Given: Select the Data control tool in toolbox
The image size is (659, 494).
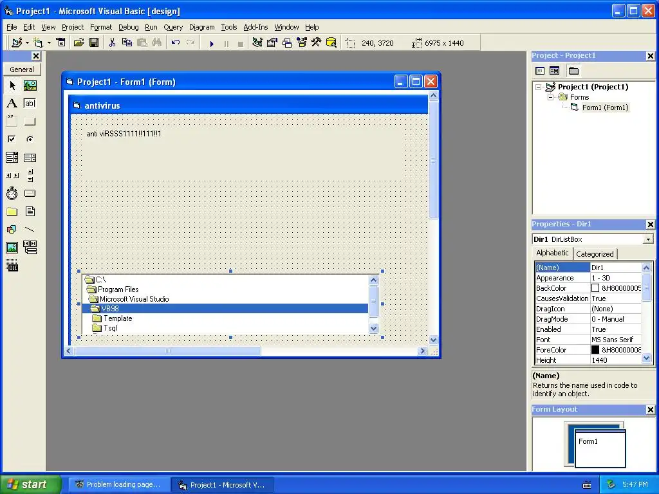Looking at the screenshot, I should point(30,248).
